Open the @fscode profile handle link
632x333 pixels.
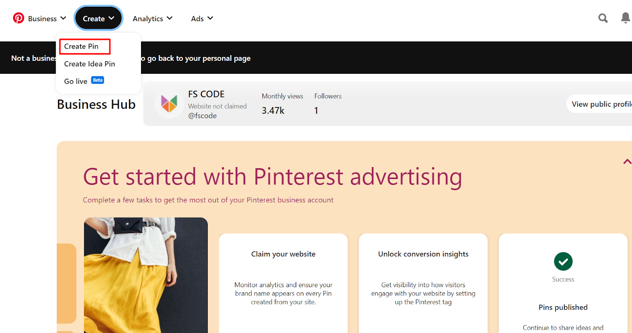pyautogui.click(x=202, y=116)
